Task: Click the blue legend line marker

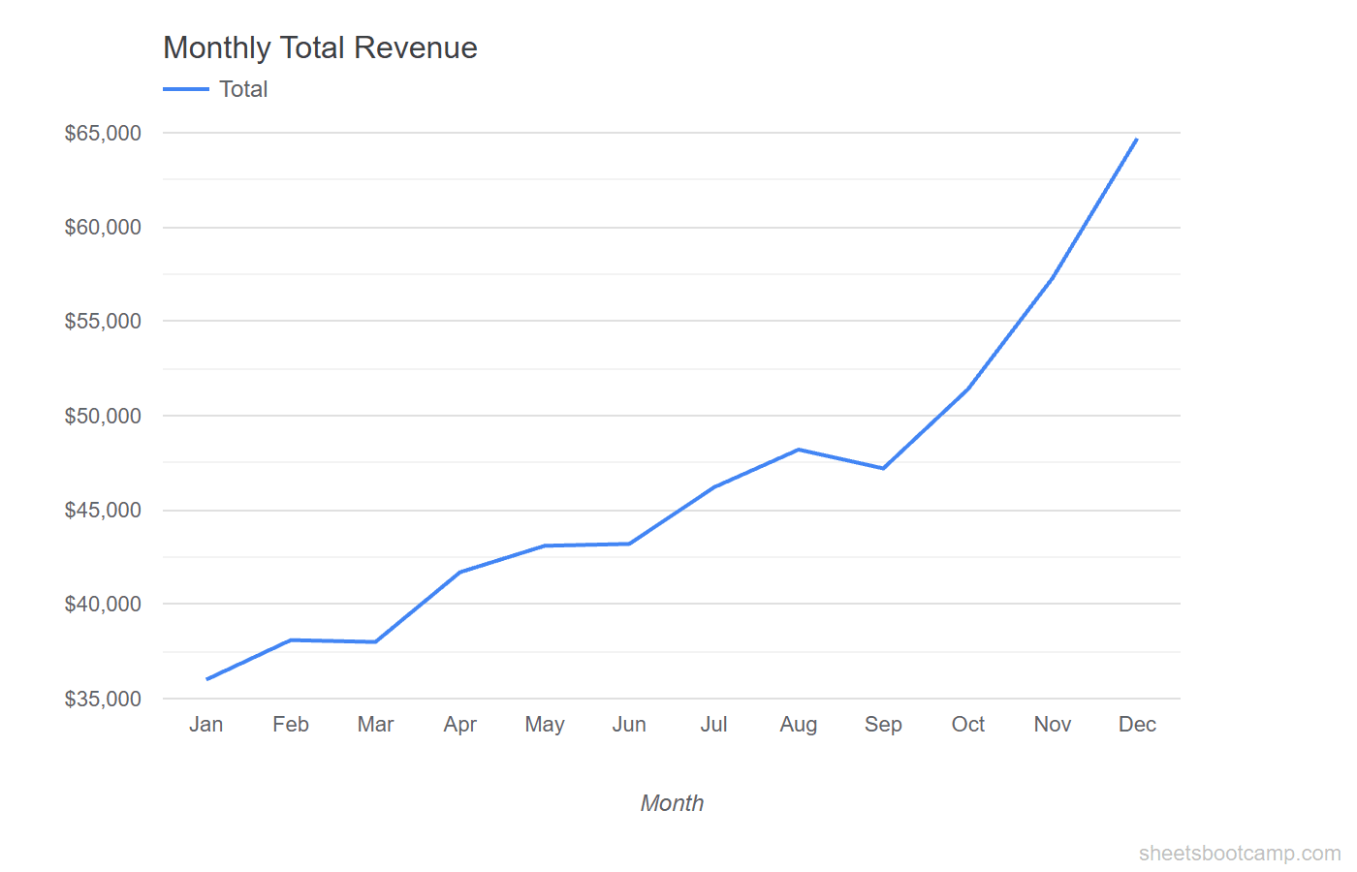Action: coord(184,88)
